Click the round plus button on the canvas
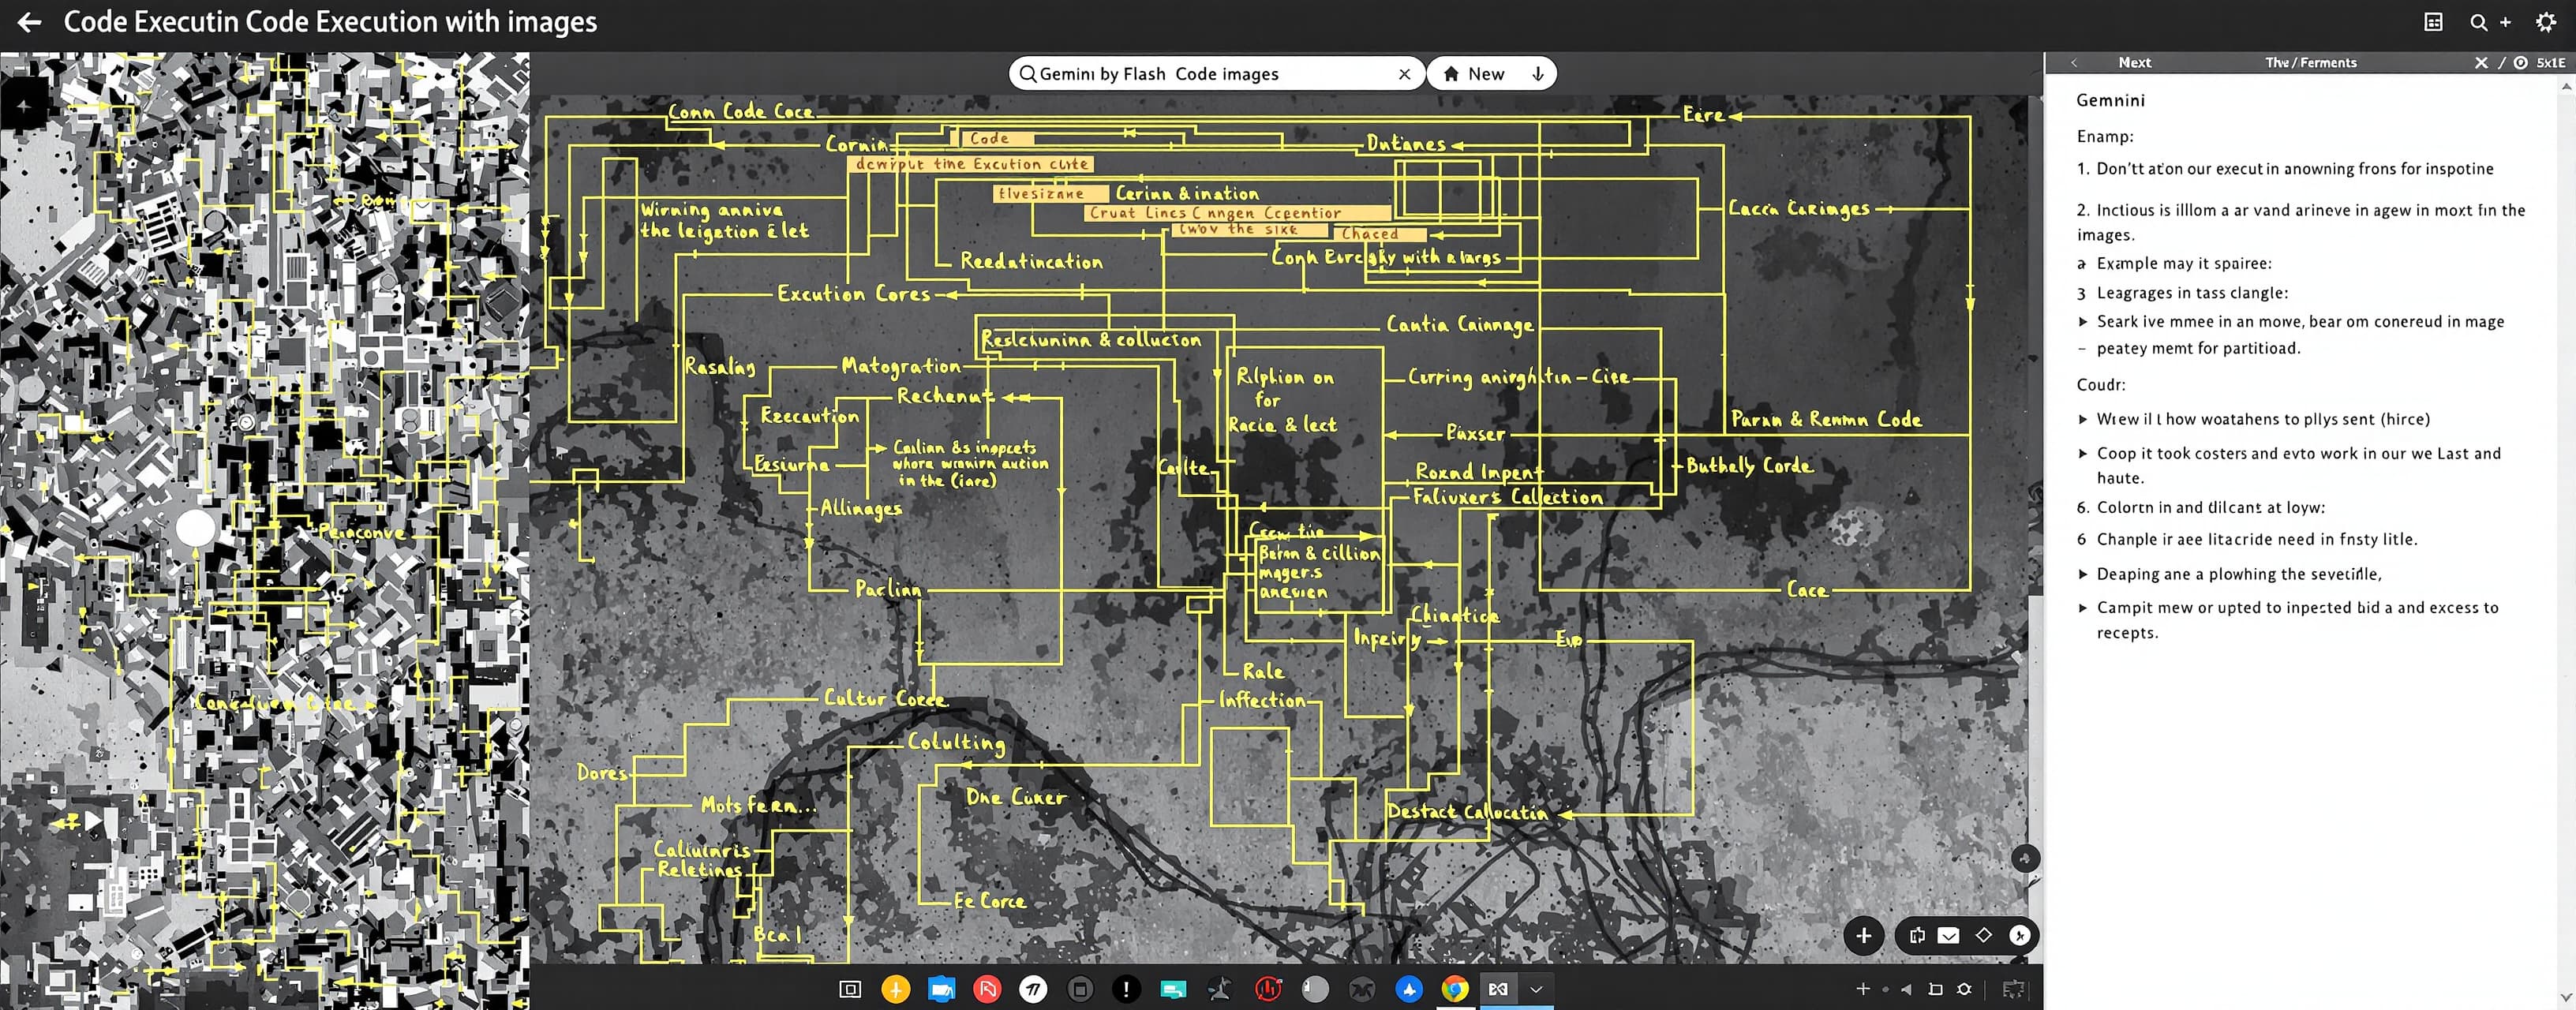 (1863, 936)
